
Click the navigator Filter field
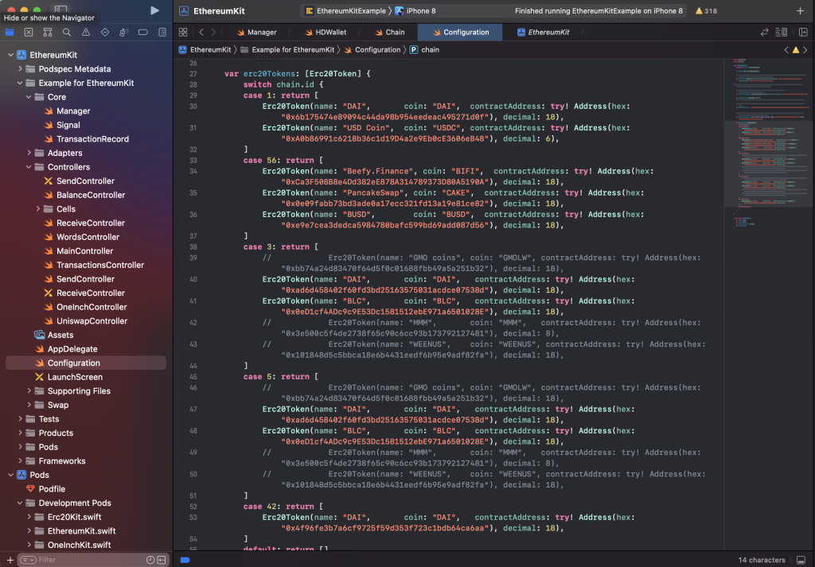[x=88, y=560]
